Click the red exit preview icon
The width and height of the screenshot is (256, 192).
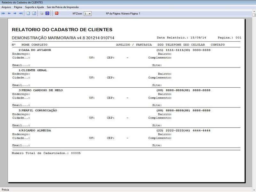pyautogui.click(x=57, y=13)
